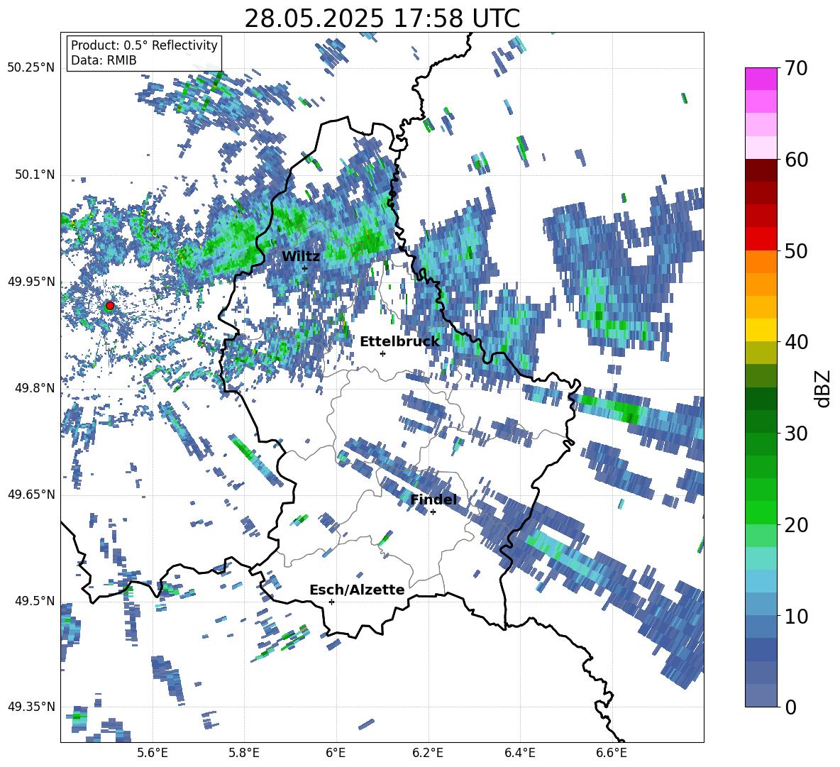Click the 50.1°N latitude label
Image resolution: width=840 pixels, height=767 pixels.
[35, 175]
